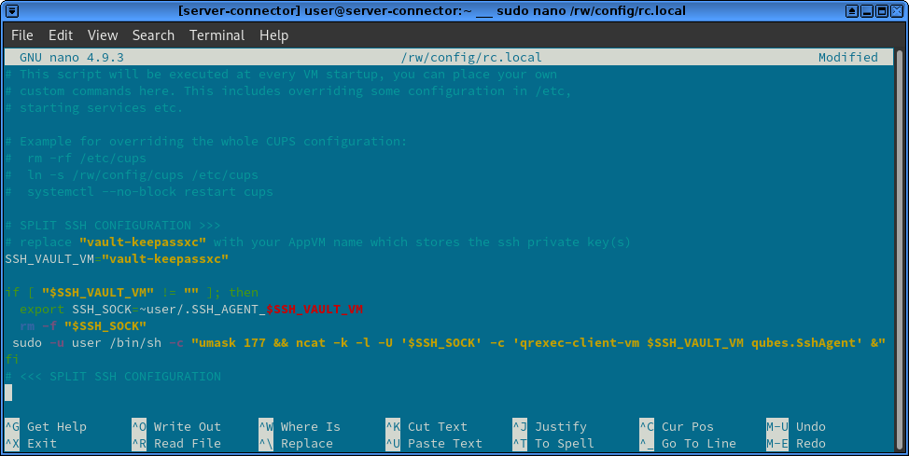Click the Go To Line shortcut hint
The height and width of the screenshot is (456, 909).
click(698, 444)
